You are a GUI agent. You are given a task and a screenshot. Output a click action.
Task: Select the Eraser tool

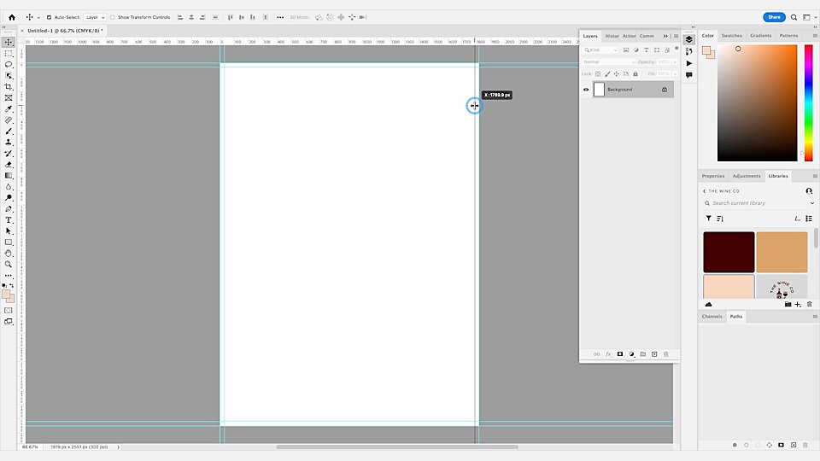pyautogui.click(x=9, y=165)
